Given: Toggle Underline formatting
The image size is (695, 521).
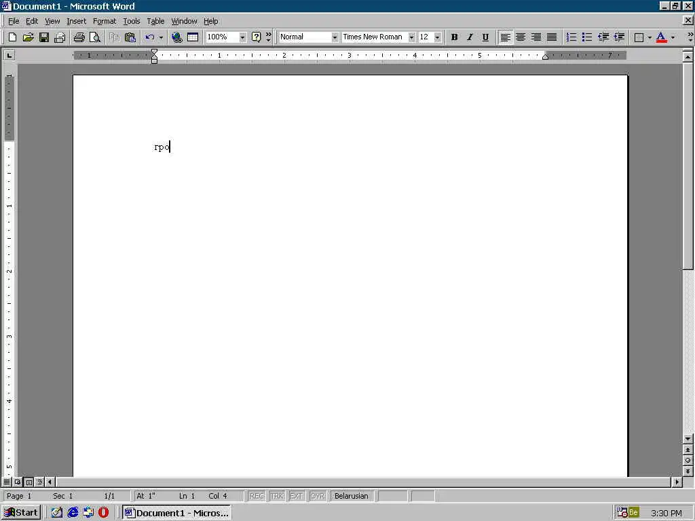Looking at the screenshot, I should tap(485, 37).
